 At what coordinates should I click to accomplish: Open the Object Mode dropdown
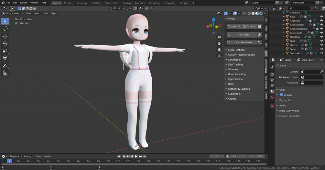pos(13,14)
